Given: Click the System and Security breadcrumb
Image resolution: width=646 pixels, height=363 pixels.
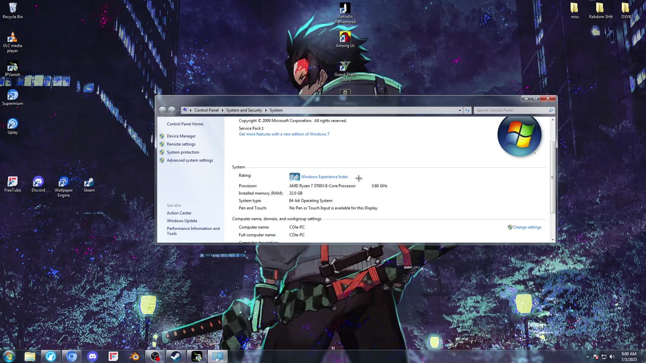Looking at the screenshot, I should (x=244, y=110).
